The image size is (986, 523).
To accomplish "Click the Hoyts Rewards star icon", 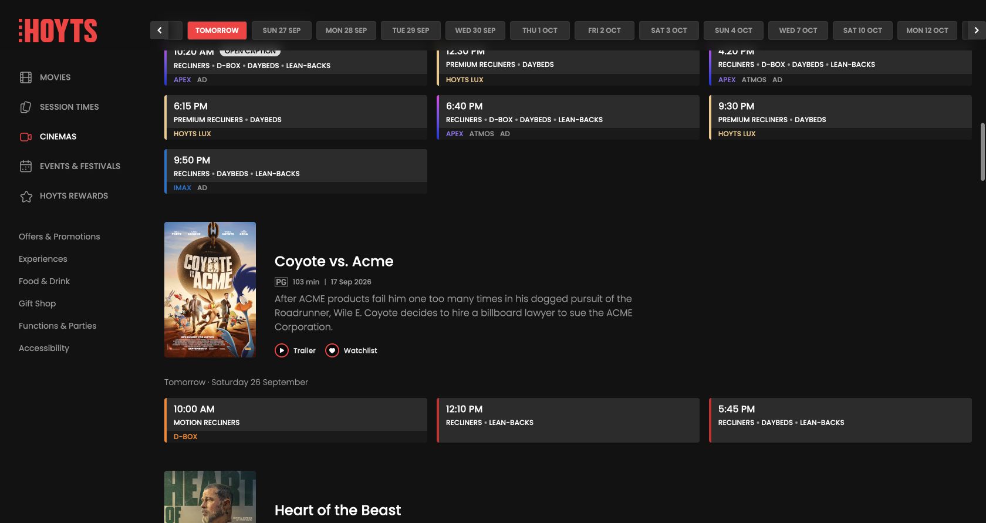I will 26,196.
